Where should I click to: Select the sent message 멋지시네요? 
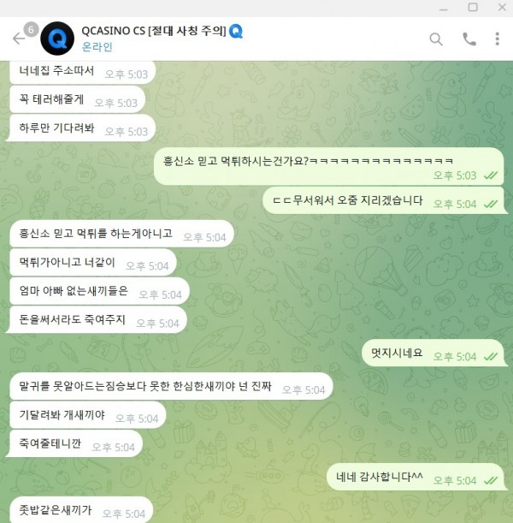tap(433, 353)
